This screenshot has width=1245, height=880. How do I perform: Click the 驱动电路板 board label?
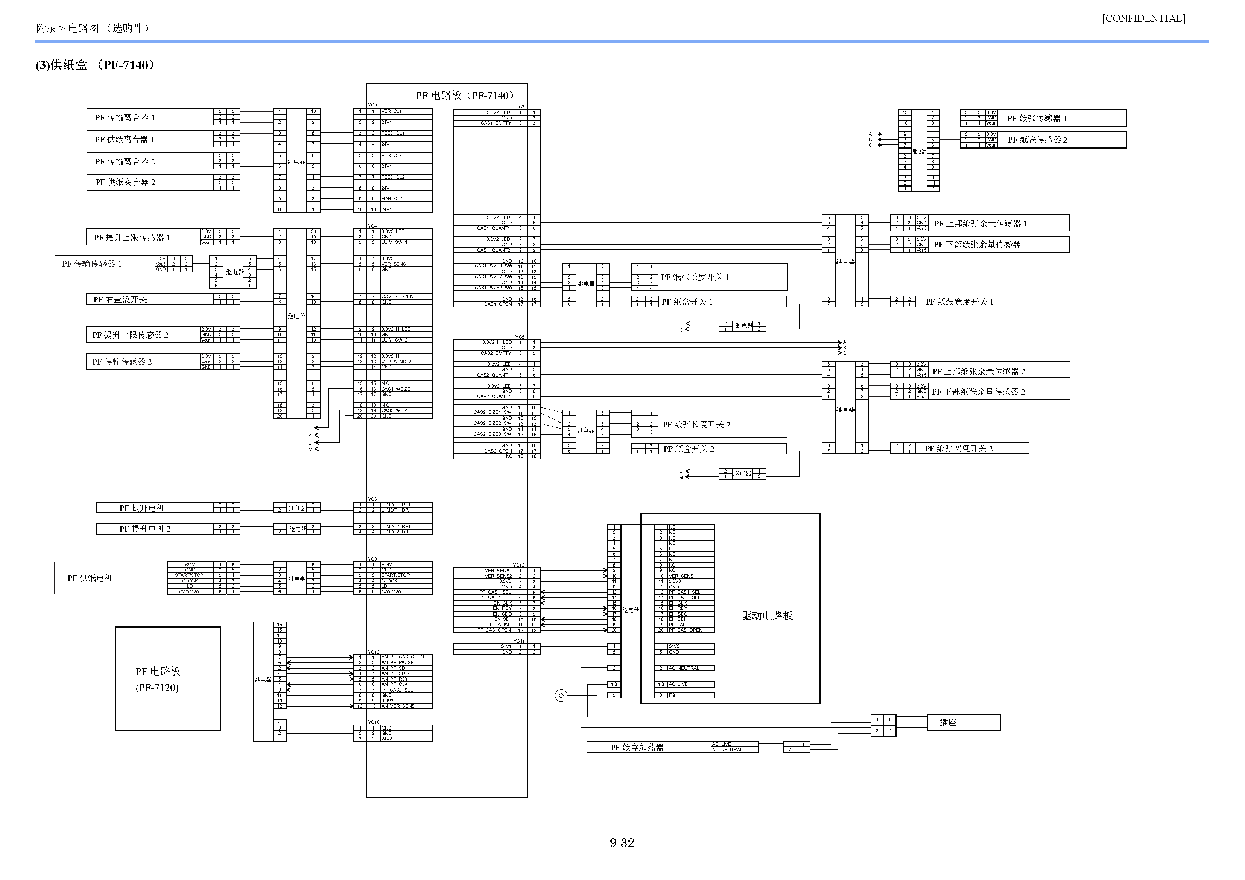pos(767,616)
